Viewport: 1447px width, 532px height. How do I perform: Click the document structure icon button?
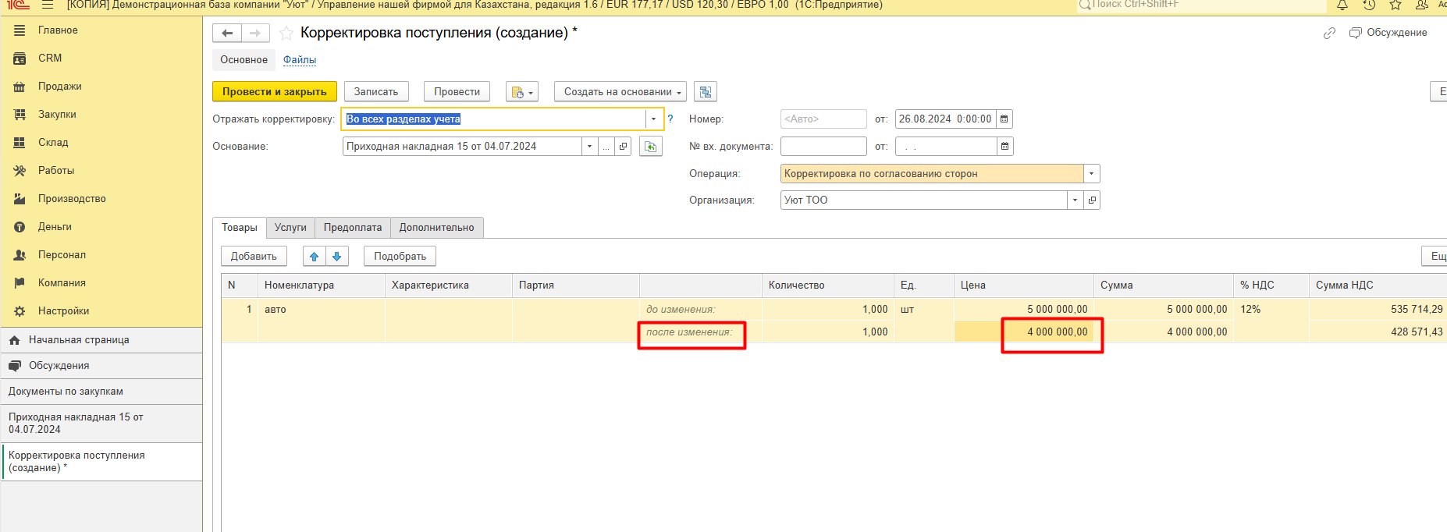[706, 92]
